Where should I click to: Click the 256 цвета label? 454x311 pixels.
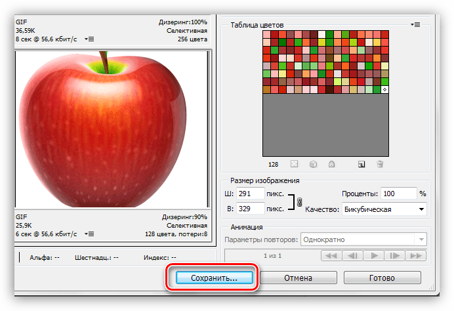coord(192,39)
